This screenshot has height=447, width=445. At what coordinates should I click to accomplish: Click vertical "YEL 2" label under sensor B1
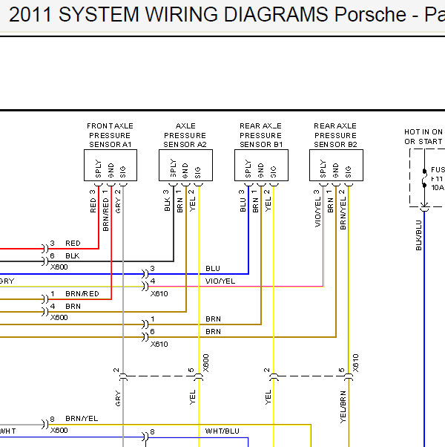268,200
